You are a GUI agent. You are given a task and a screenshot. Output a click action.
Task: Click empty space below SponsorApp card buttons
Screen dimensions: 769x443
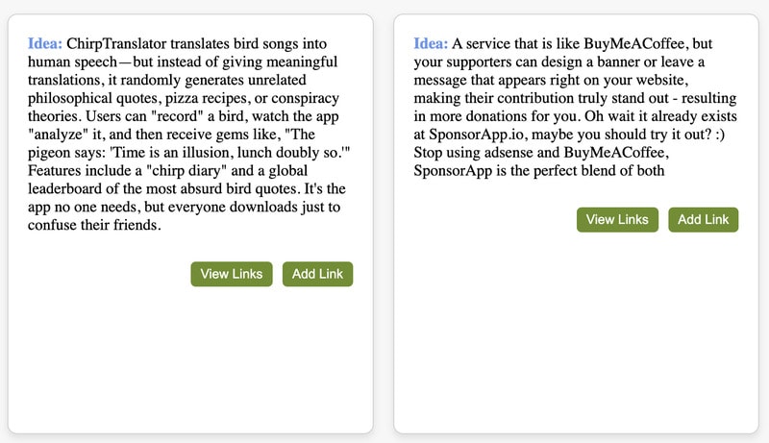tap(576, 327)
